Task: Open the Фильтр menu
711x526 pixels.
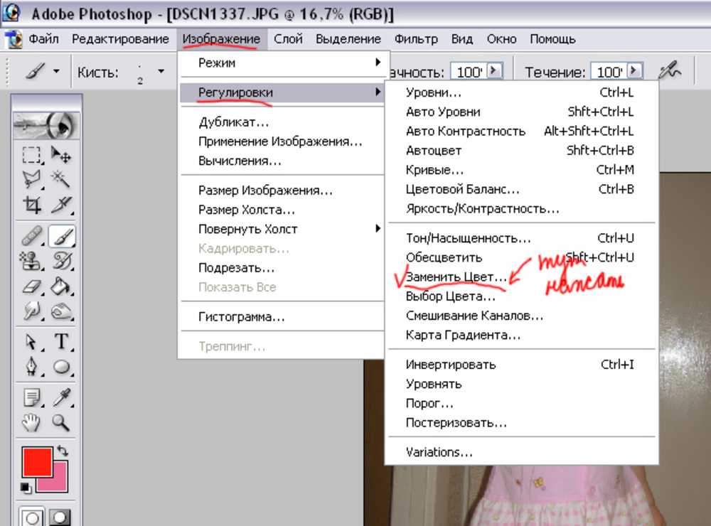Action: point(416,39)
